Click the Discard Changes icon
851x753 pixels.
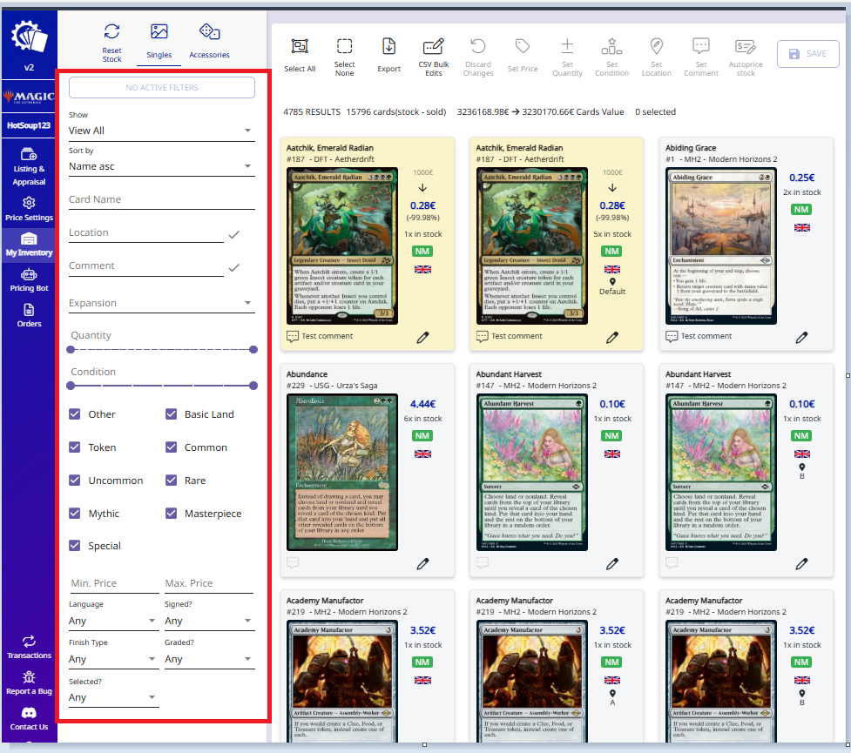coord(478,46)
